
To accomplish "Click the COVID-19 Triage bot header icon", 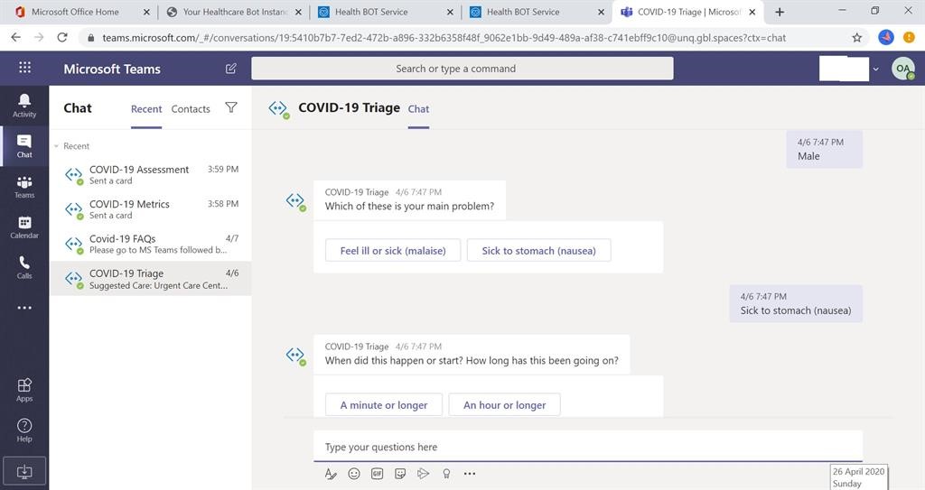I will coord(278,108).
